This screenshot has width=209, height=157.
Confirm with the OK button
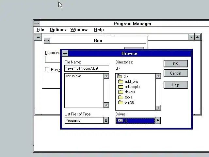176,64
